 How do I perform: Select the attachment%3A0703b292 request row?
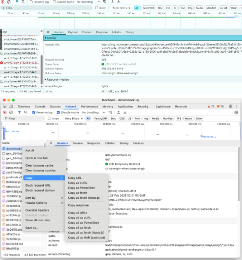coord(20,53)
